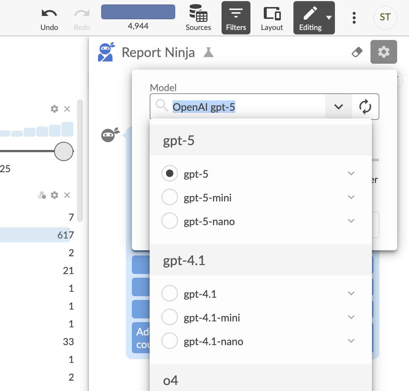The width and height of the screenshot is (409, 391).
Task: Click the Report Ninja title text
Action: pos(158,53)
